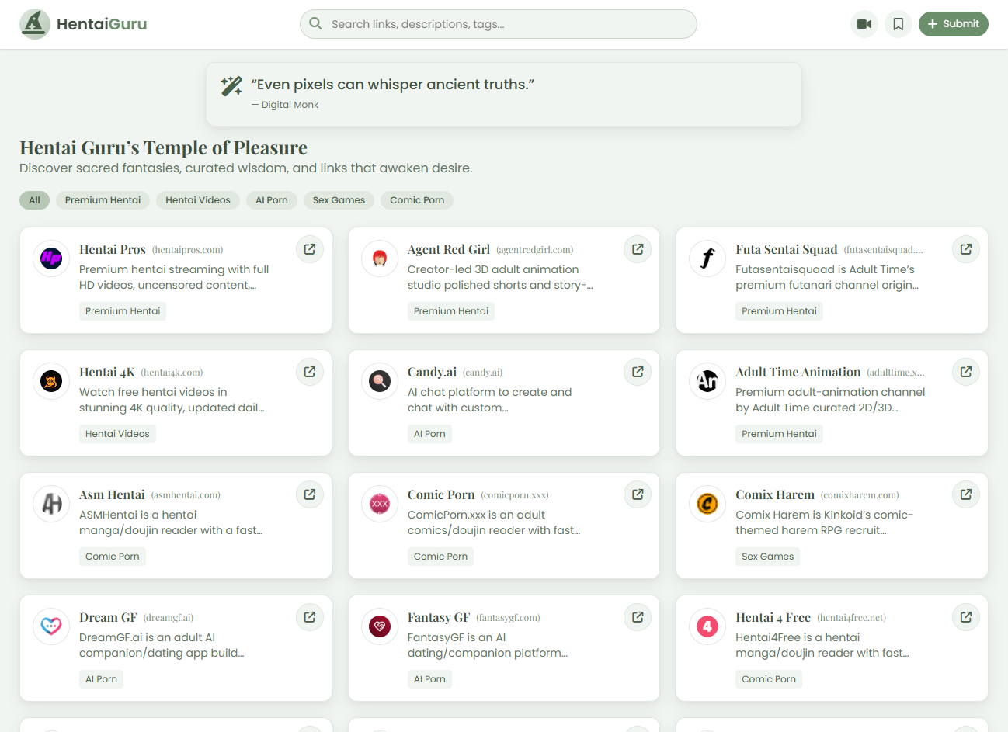This screenshot has height=732, width=1008.
Task: Open the Comix Harem title link
Action: click(775, 495)
